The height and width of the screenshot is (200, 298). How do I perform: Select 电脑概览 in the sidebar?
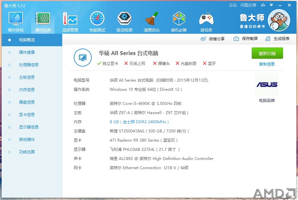click(x=32, y=40)
